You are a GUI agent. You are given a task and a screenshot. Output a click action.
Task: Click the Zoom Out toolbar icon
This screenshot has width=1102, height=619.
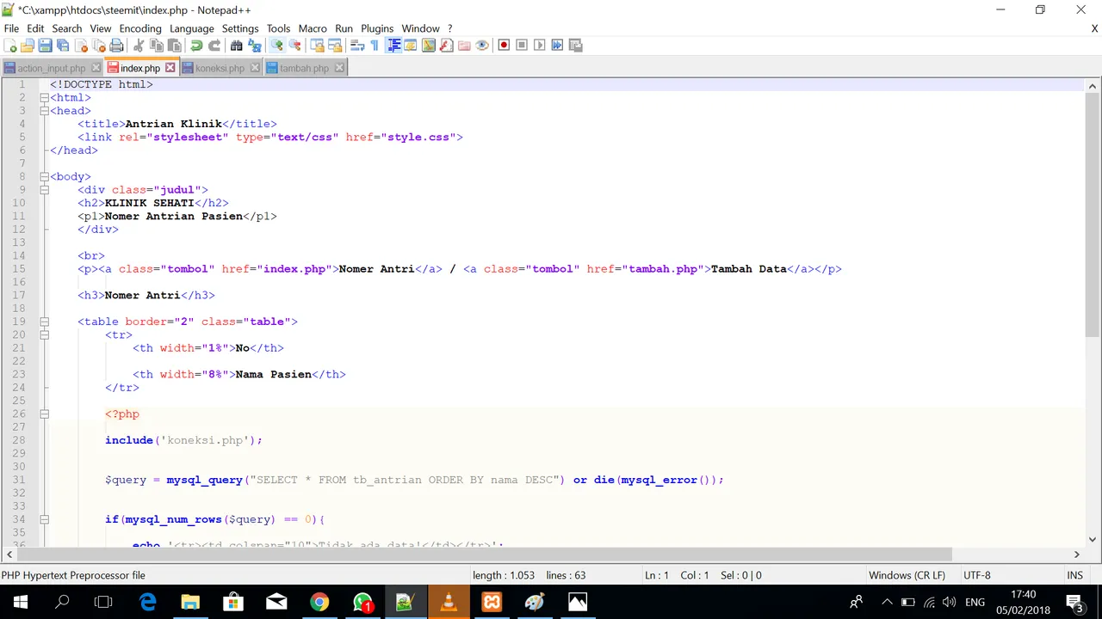pyautogui.click(x=294, y=46)
